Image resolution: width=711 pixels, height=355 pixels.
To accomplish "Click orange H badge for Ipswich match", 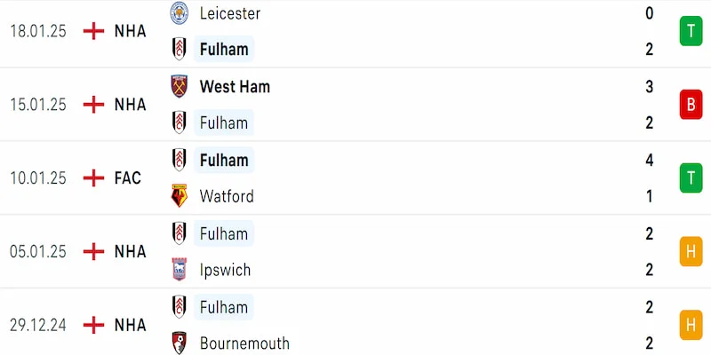I will (x=691, y=251).
